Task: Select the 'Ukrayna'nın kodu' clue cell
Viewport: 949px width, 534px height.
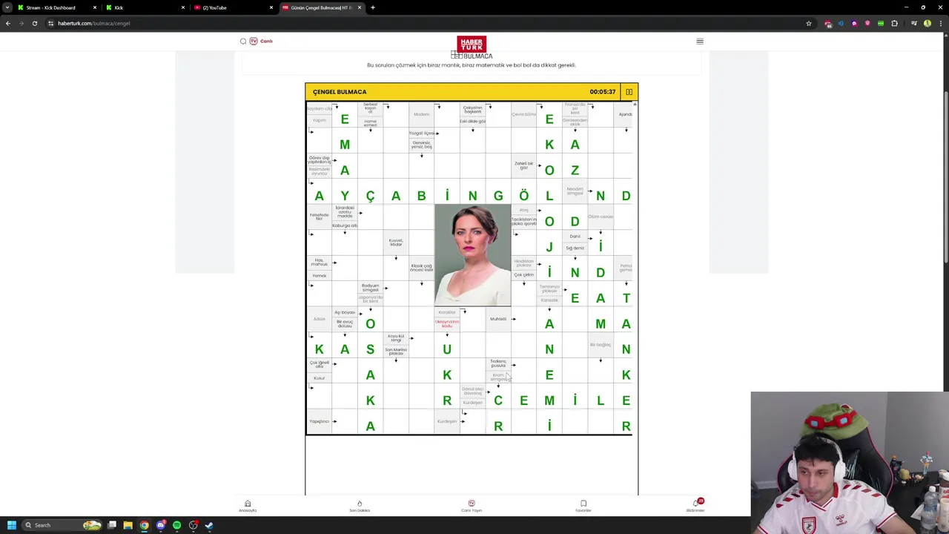Action: (447, 323)
